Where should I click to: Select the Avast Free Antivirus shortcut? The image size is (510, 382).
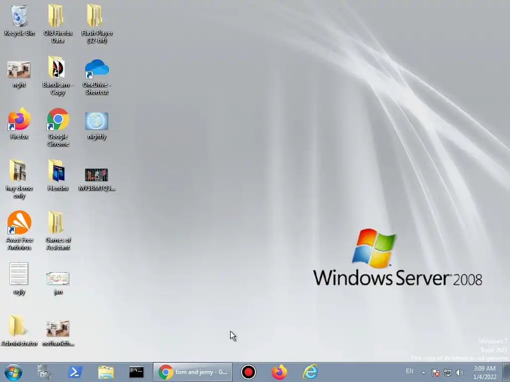(x=19, y=231)
